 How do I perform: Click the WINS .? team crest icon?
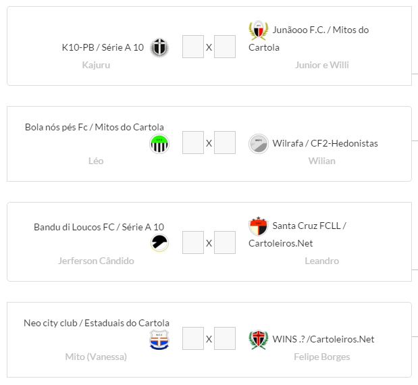click(258, 339)
